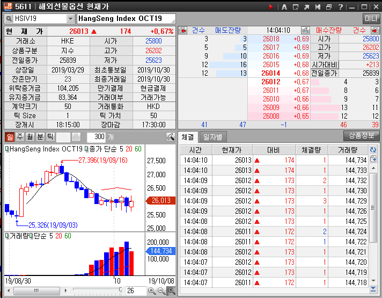Click the visible bar count field 26
382x298 pixels.
[135, 290]
